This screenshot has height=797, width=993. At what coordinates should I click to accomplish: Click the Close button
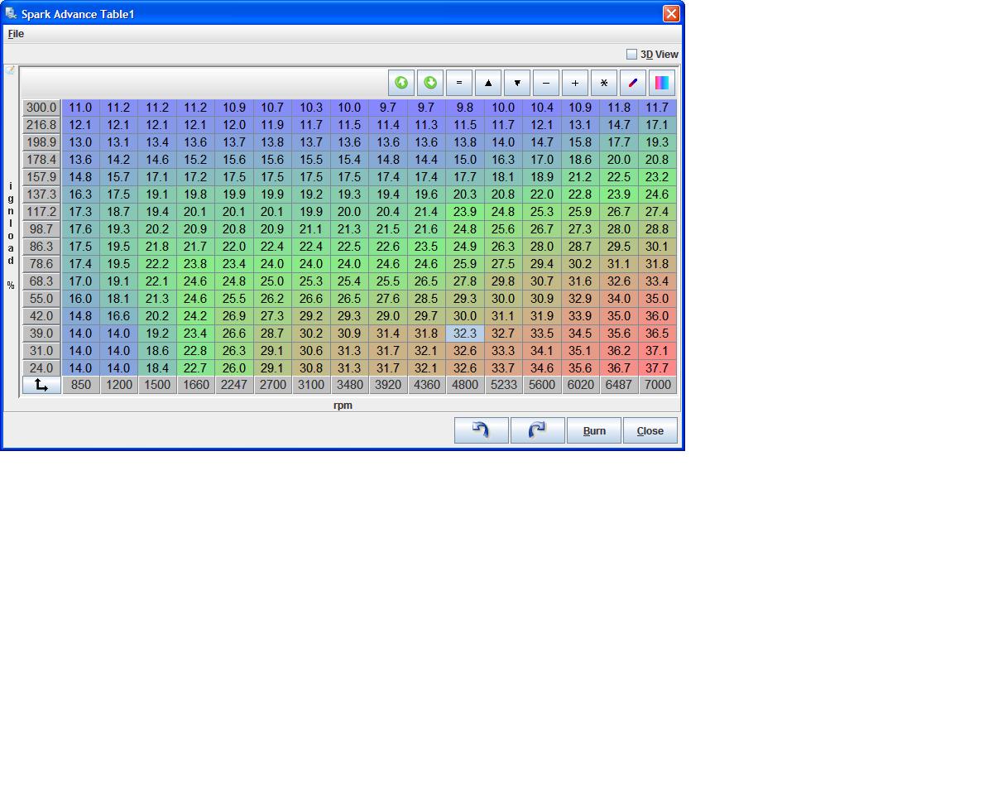650,430
